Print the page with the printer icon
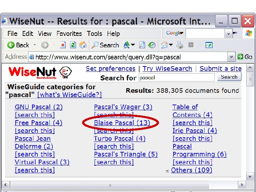This screenshot has height=192, width=256. 180,45
